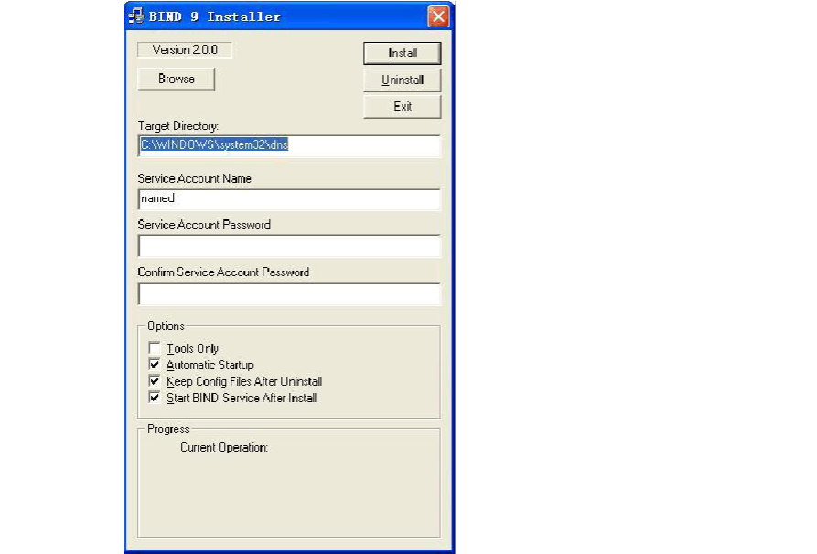
Task: Start installation with the Install button
Action: [403, 53]
